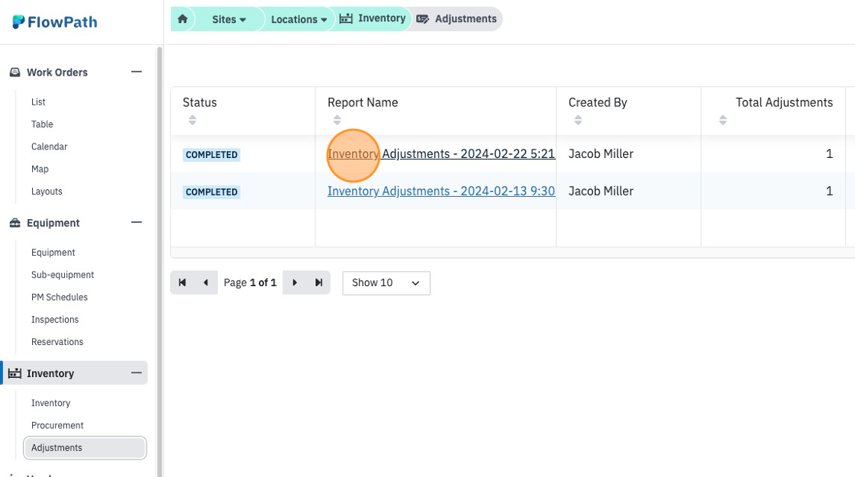Screen dimensions: 855x477
Task: Collapse the Inventory sidebar section
Action: [x=137, y=372]
